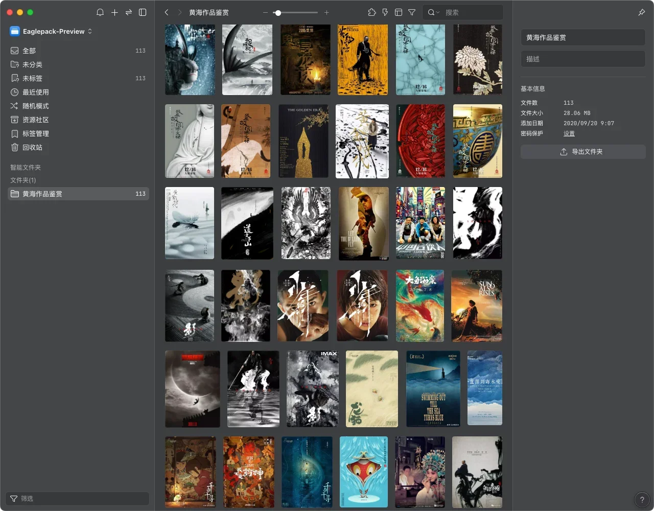
Task: Click the 筛选 filter field at sidebar bottom
Action: pos(78,498)
